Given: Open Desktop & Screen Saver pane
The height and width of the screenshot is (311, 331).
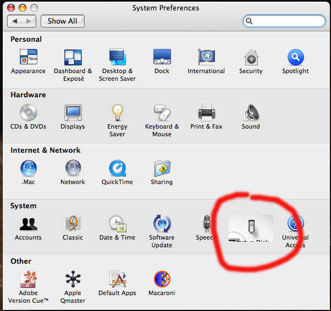Looking at the screenshot, I should click(x=117, y=57).
